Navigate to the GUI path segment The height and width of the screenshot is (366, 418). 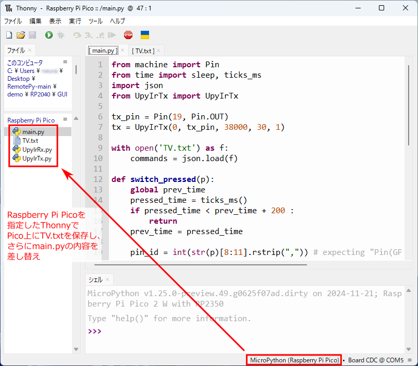coord(63,94)
